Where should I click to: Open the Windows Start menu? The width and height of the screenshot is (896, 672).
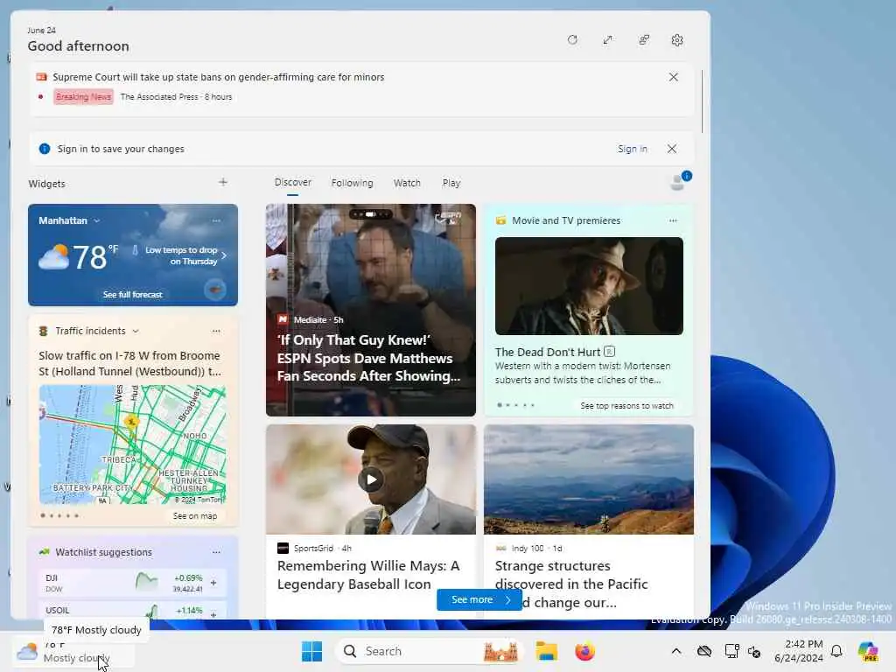(x=311, y=651)
